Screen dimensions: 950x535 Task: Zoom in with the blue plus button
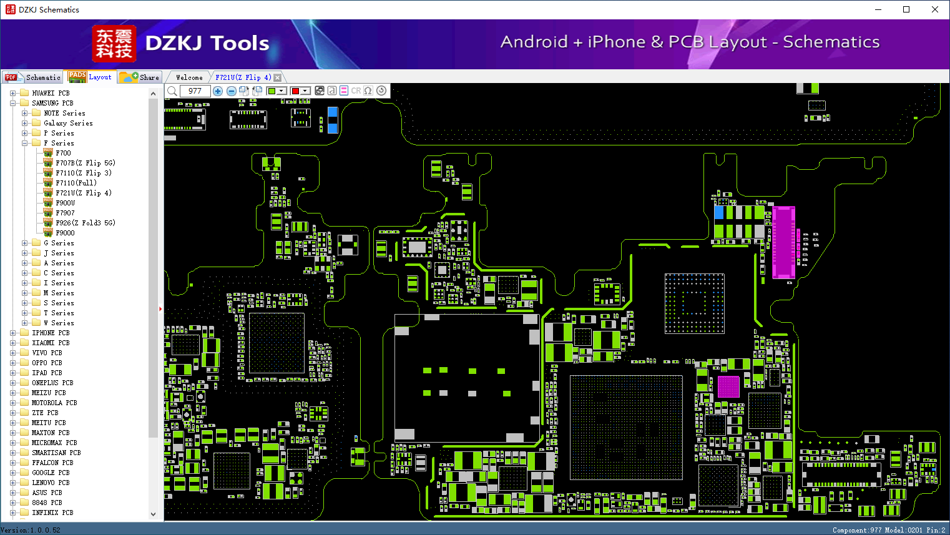[x=218, y=91]
